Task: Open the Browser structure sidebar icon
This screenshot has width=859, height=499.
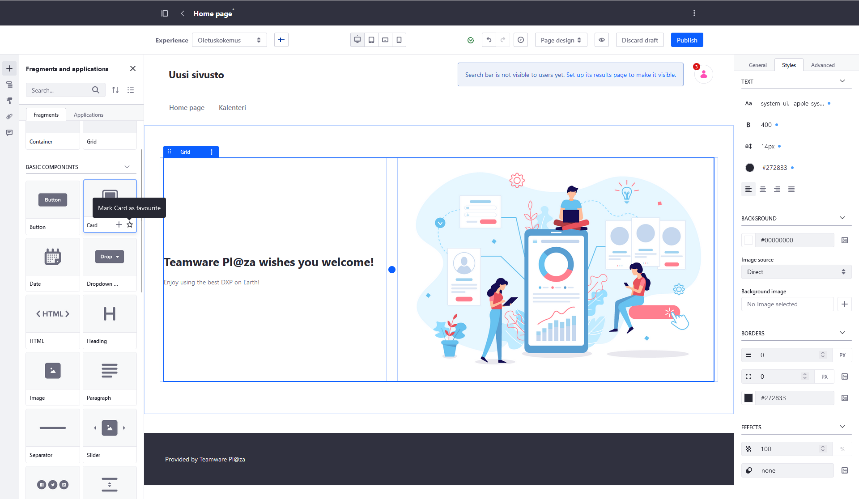Action: pyautogui.click(x=9, y=85)
